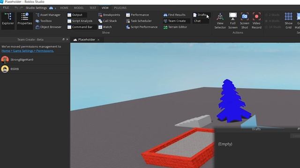Show the Find Results window

click(174, 15)
